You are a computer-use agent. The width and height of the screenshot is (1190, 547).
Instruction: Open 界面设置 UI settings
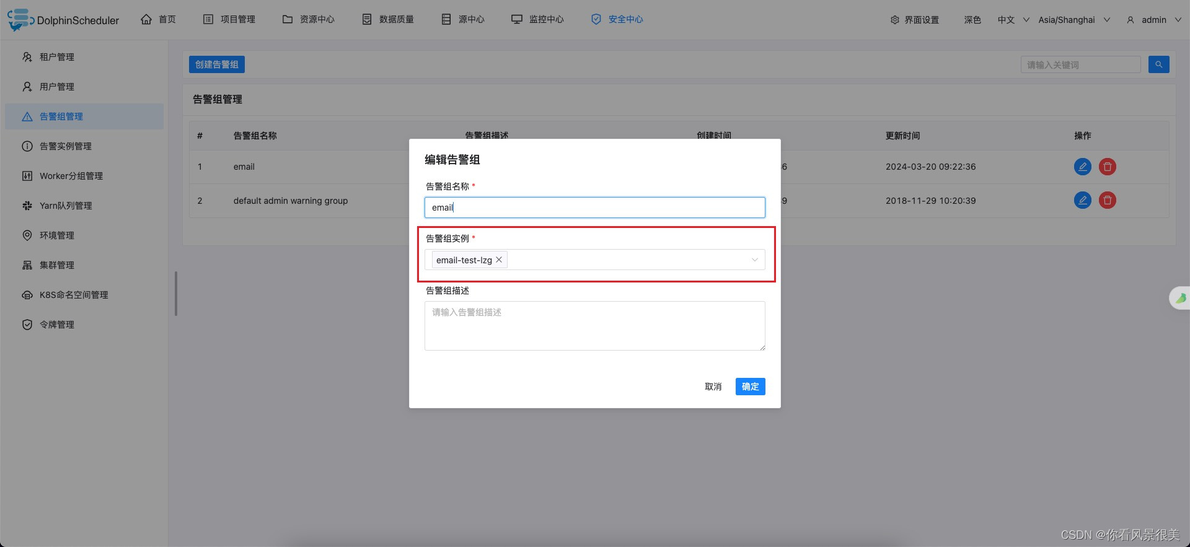(915, 20)
